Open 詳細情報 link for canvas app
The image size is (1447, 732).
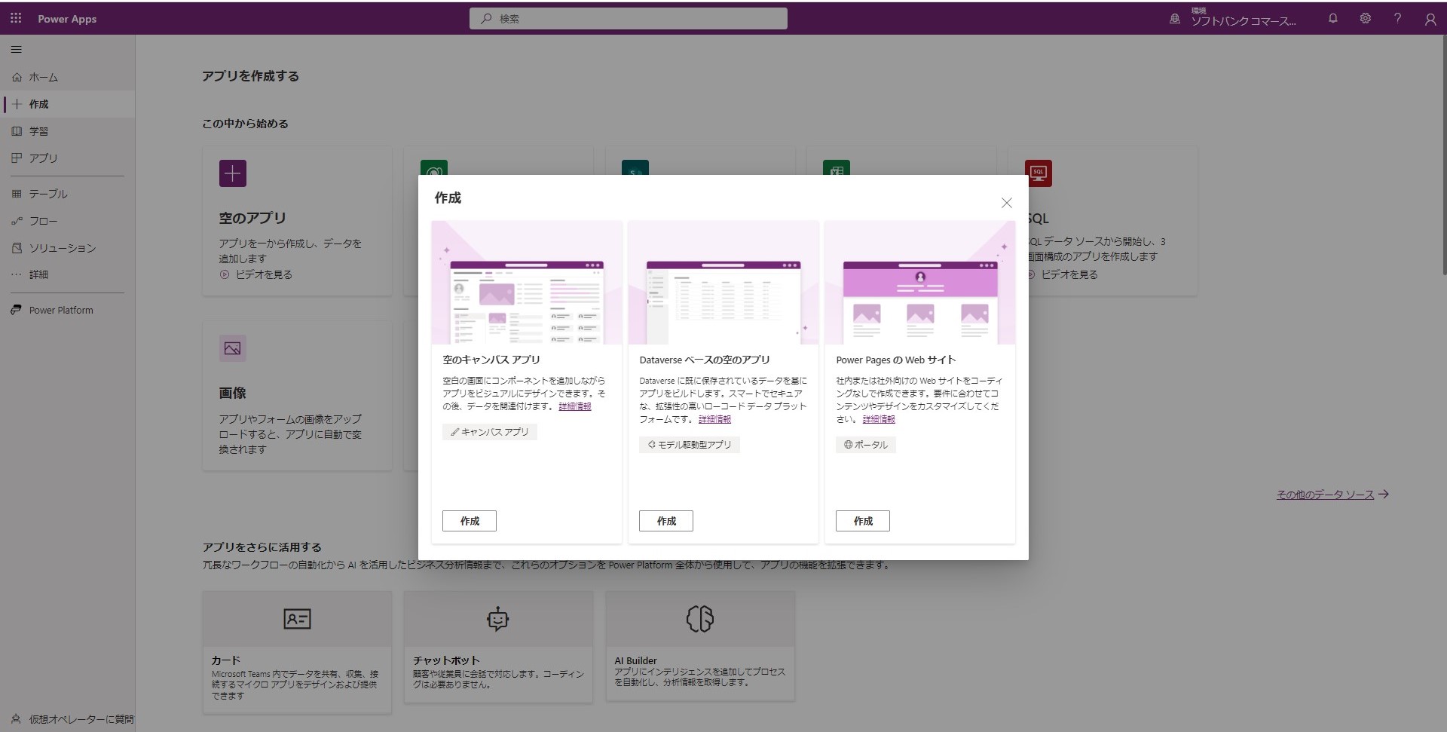pyautogui.click(x=575, y=406)
